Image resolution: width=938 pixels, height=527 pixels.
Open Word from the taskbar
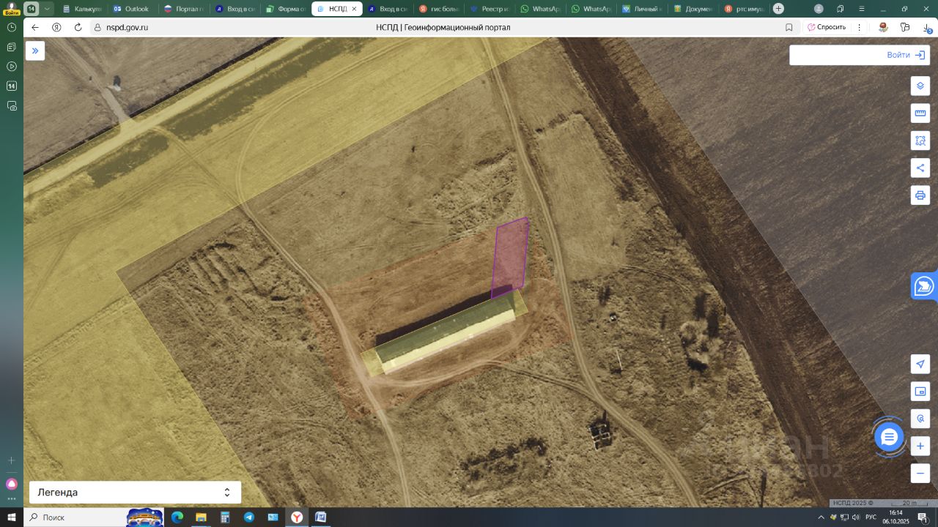[320, 517]
